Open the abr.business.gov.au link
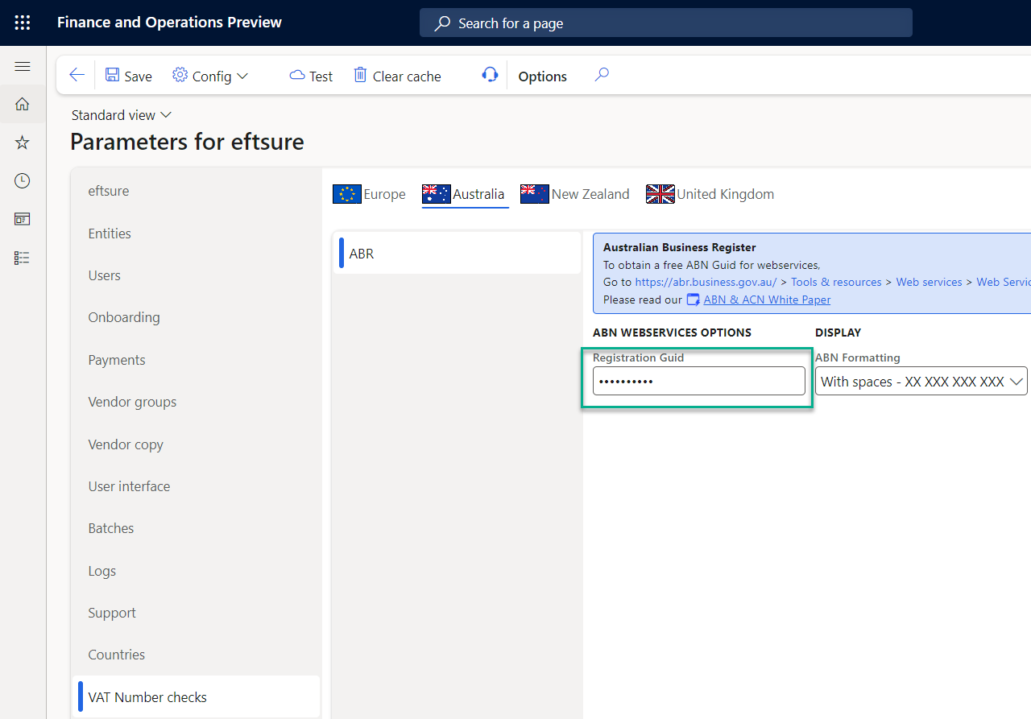This screenshot has width=1031, height=719. tap(706, 282)
